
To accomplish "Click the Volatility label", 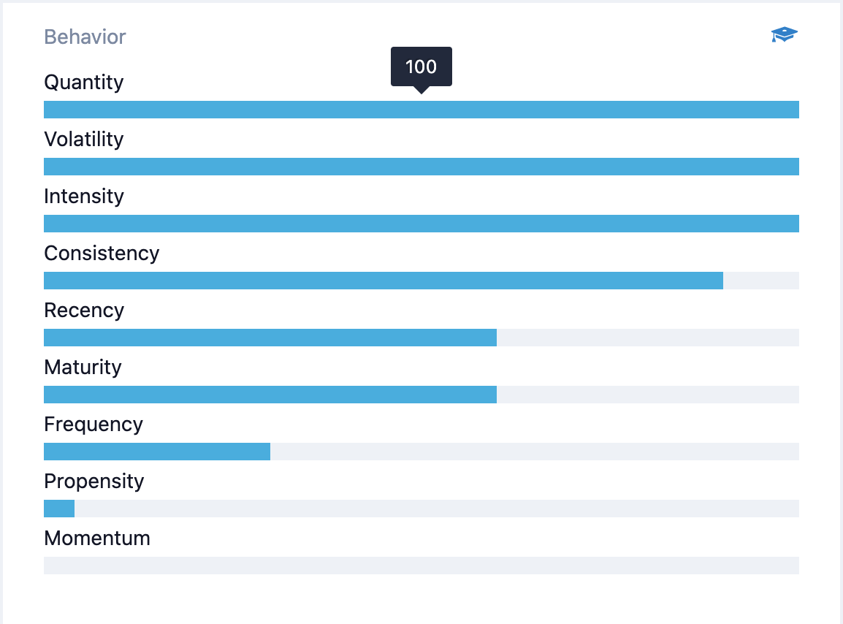I will pyautogui.click(x=84, y=140).
